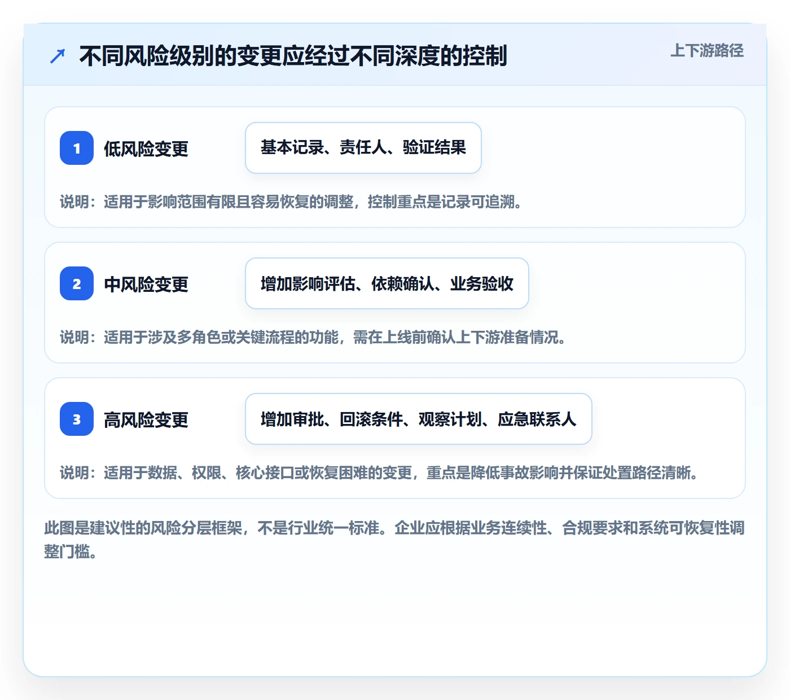Click the 增加审批、回滚条件、观察计划、应急联系人 box
The width and height of the screenshot is (790, 700).
pyautogui.click(x=419, y=419)
